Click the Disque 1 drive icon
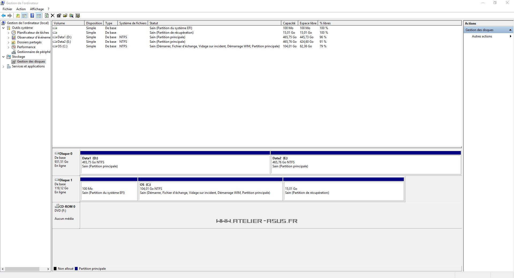The width and height of the screenshot is (514, 278). click(57, 180)
